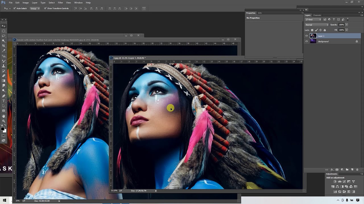Select the Hand tool
This screenshot has width=364, height=204.
point(4,116)
